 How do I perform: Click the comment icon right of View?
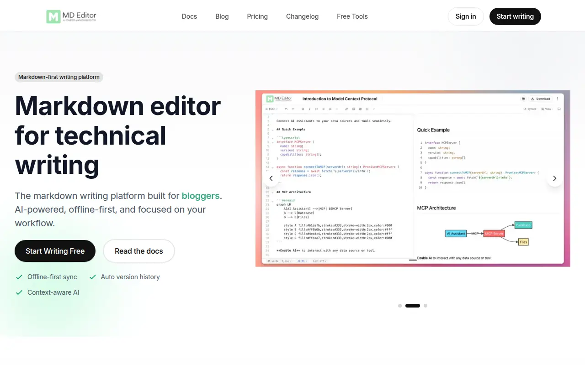(x=559, y=109)
